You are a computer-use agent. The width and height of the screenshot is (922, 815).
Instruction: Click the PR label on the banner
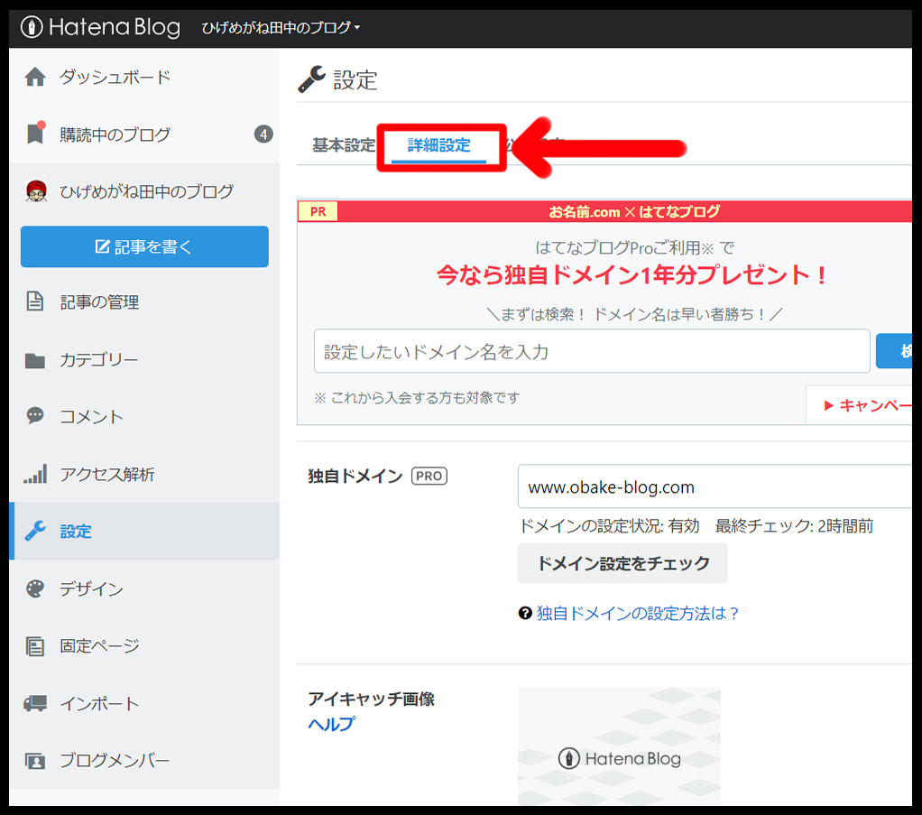point(318,211)
